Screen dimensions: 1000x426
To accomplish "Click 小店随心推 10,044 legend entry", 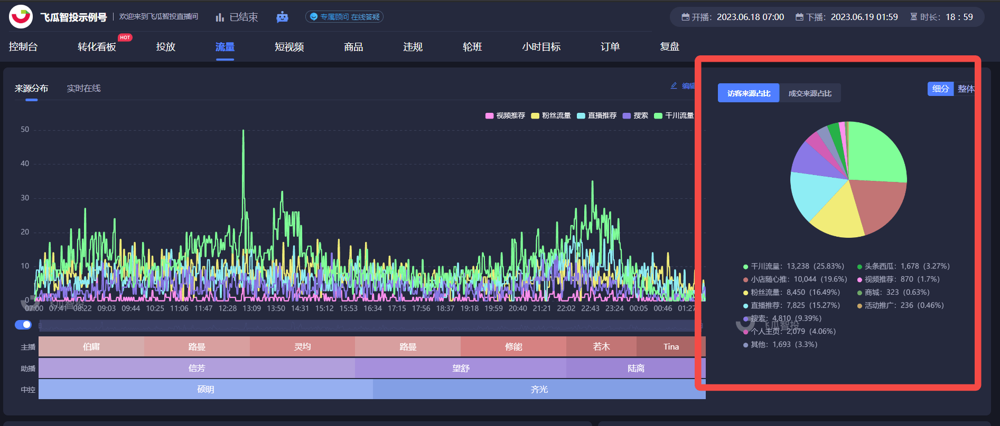I will point(795,279).
